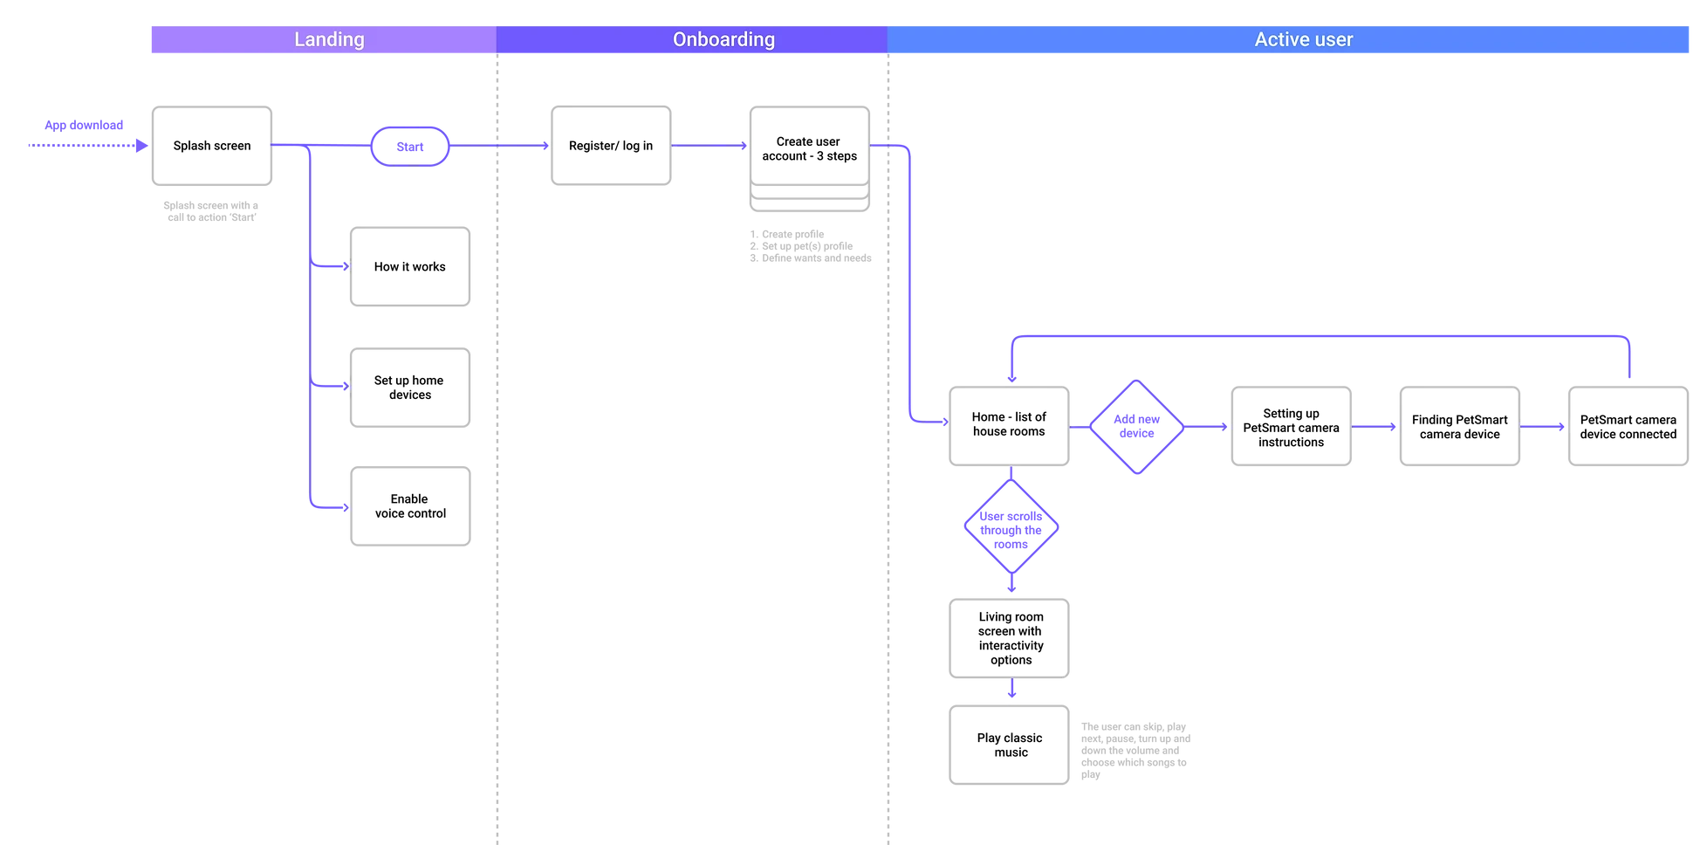Click the '3. Define wants and needs' line
The height and width of the screenshot is (845, 1707).
tap(811, 258)
